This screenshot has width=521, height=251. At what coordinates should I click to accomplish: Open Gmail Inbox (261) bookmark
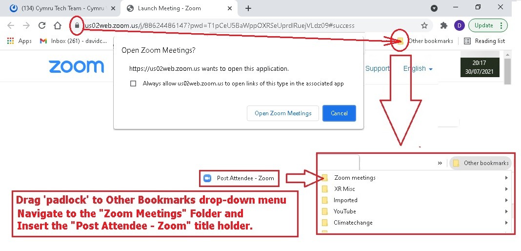(x=73, y=41)
